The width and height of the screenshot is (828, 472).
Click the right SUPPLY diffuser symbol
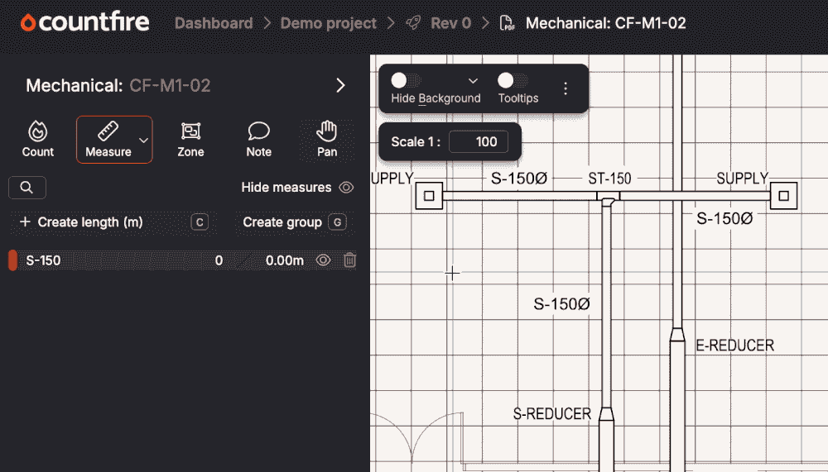tap(783, 196)
